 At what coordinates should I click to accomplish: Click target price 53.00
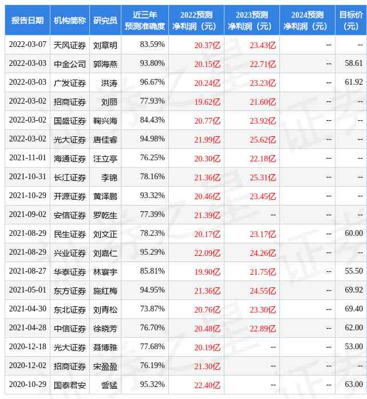click(x=353, y=347)
